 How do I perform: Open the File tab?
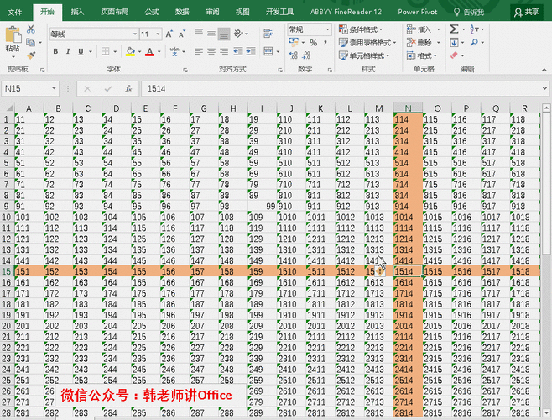click(x=15, y=12)
